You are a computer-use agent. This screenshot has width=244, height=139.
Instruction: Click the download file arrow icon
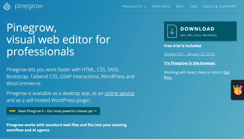172,31
